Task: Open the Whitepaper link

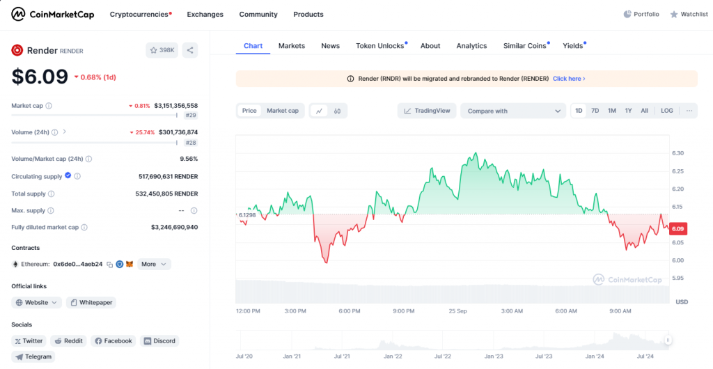Action: click(91, 302)
